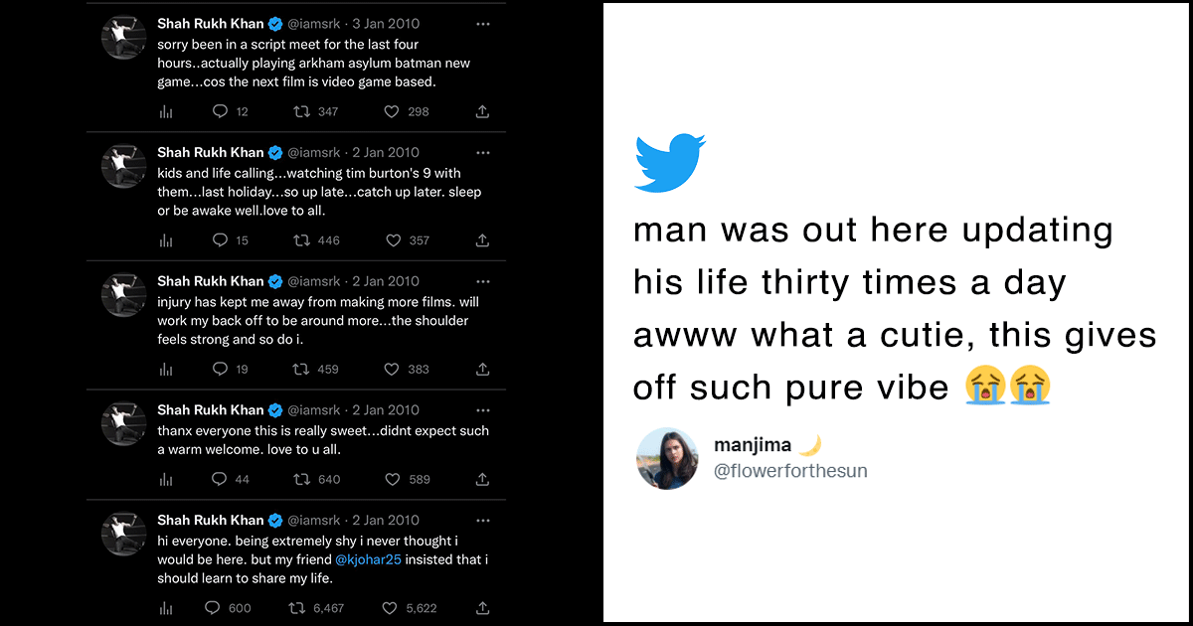Share the warm welcome tweet

(482, 479)
